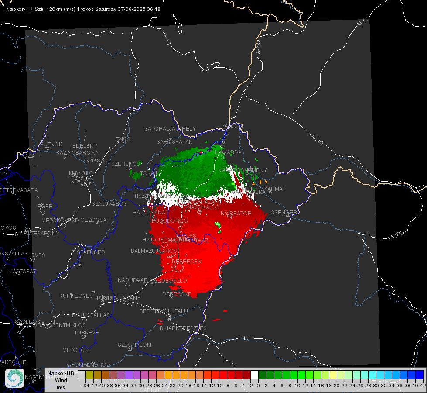Click the NADUDVAR city label
The image size is (427, 393).
click(133, 280)
